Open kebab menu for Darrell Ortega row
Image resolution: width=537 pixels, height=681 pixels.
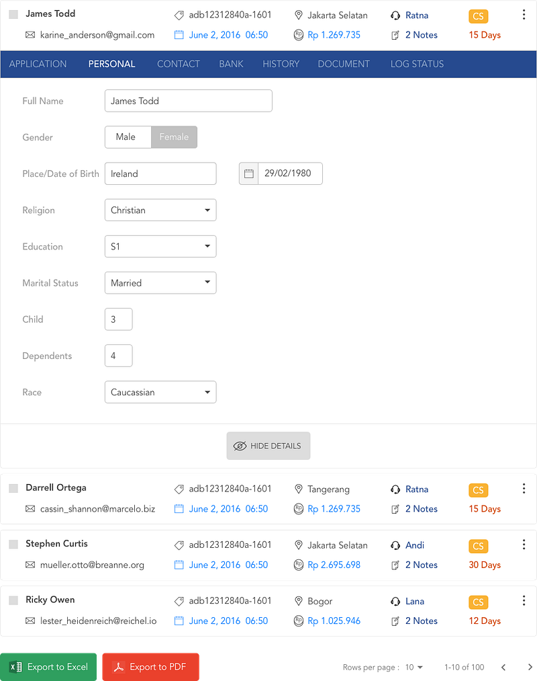click(x=524, y=489)
